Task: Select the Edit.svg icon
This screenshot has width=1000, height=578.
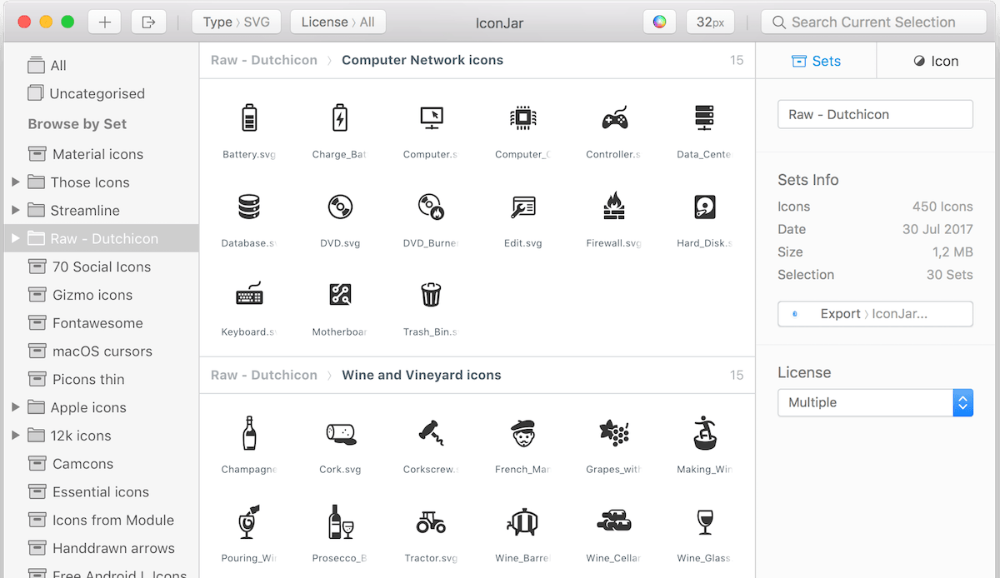Action: tap(522, 207)
